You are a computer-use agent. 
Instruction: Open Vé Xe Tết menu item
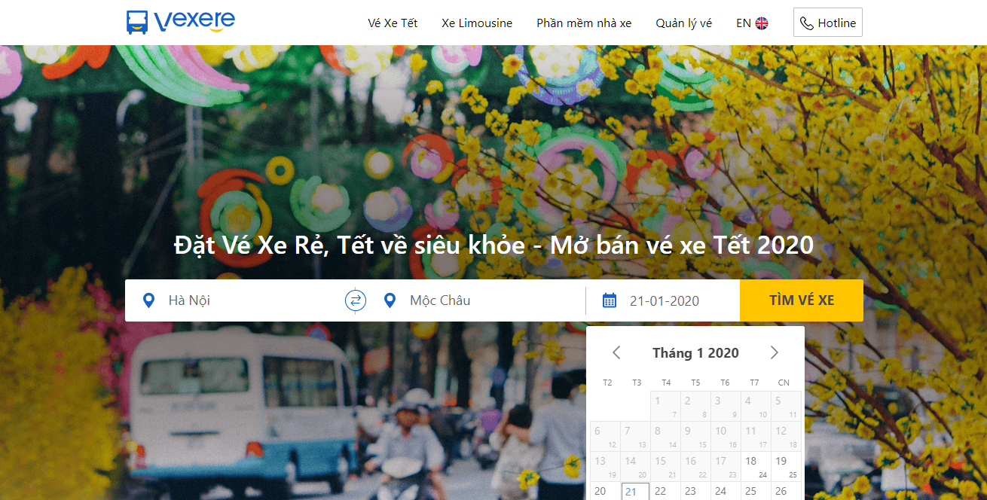pyautogui.click(x=393, y=23)
